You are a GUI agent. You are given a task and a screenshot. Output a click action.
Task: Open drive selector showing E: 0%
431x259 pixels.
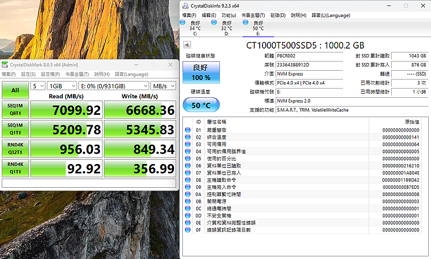(x=114, y=86)
